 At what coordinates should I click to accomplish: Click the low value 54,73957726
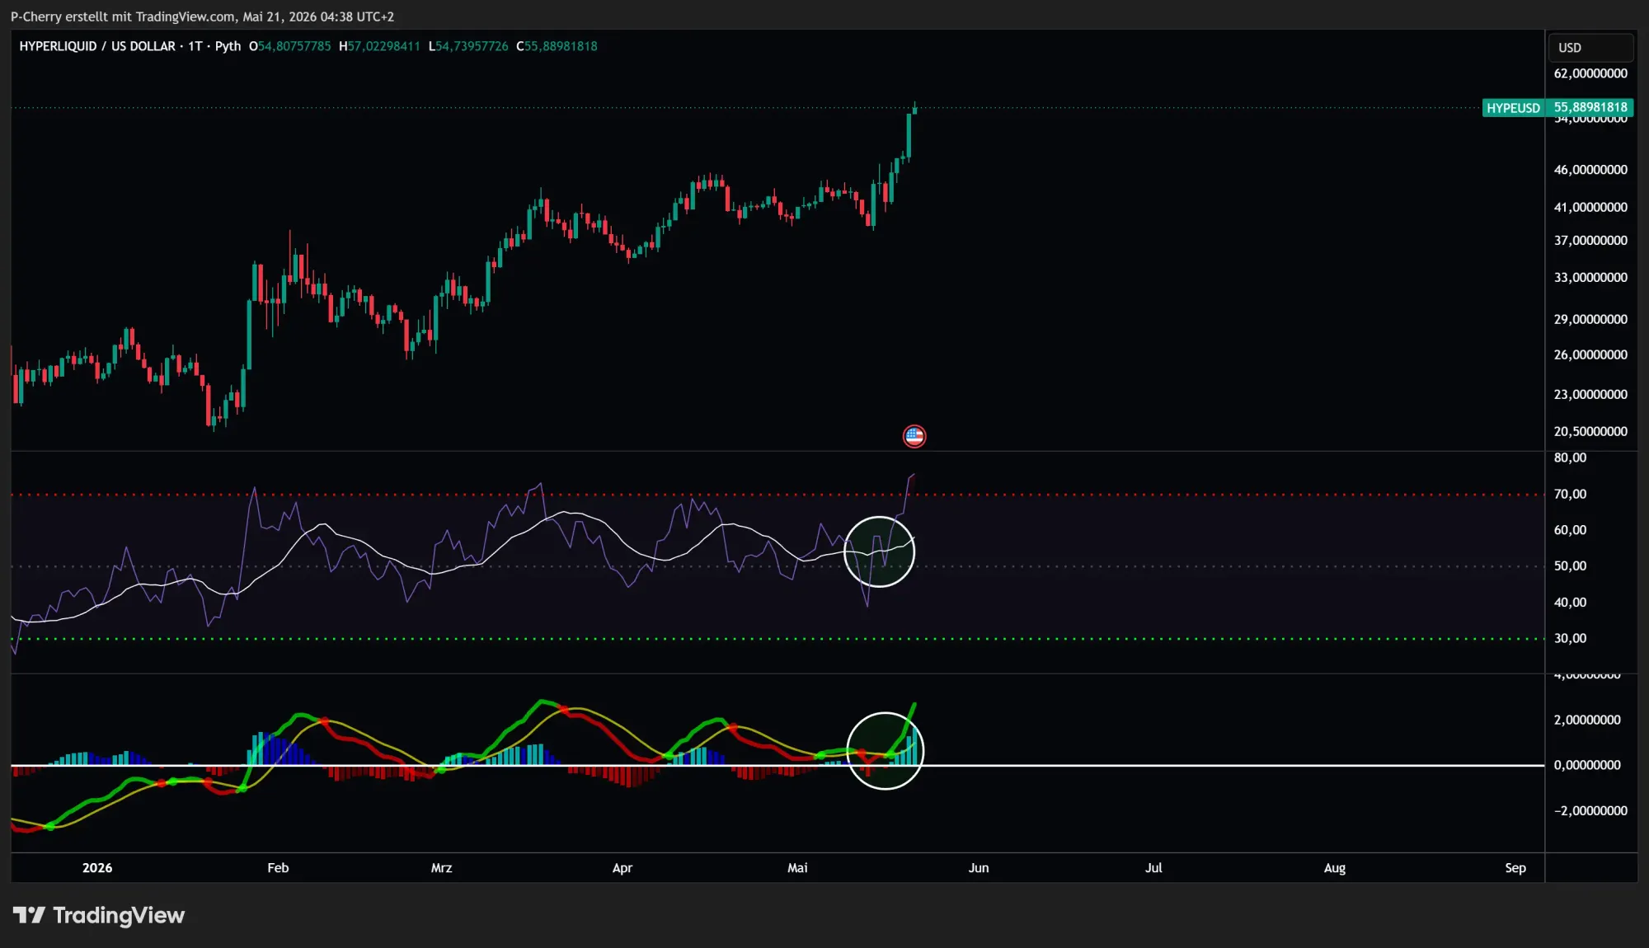click(x=472, y=46)
